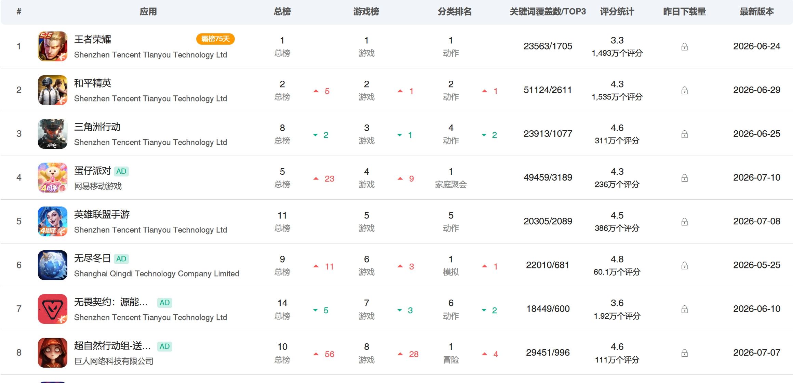Open the 英雄联盟手游 app title link
Viewport: 793px width, 383px height.
(x=102, y=214)
